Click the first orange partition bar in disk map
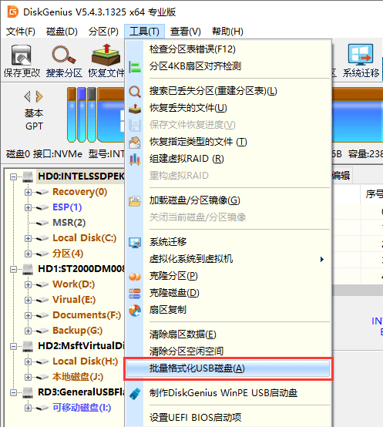383x427 pixels. coord(72,115)
